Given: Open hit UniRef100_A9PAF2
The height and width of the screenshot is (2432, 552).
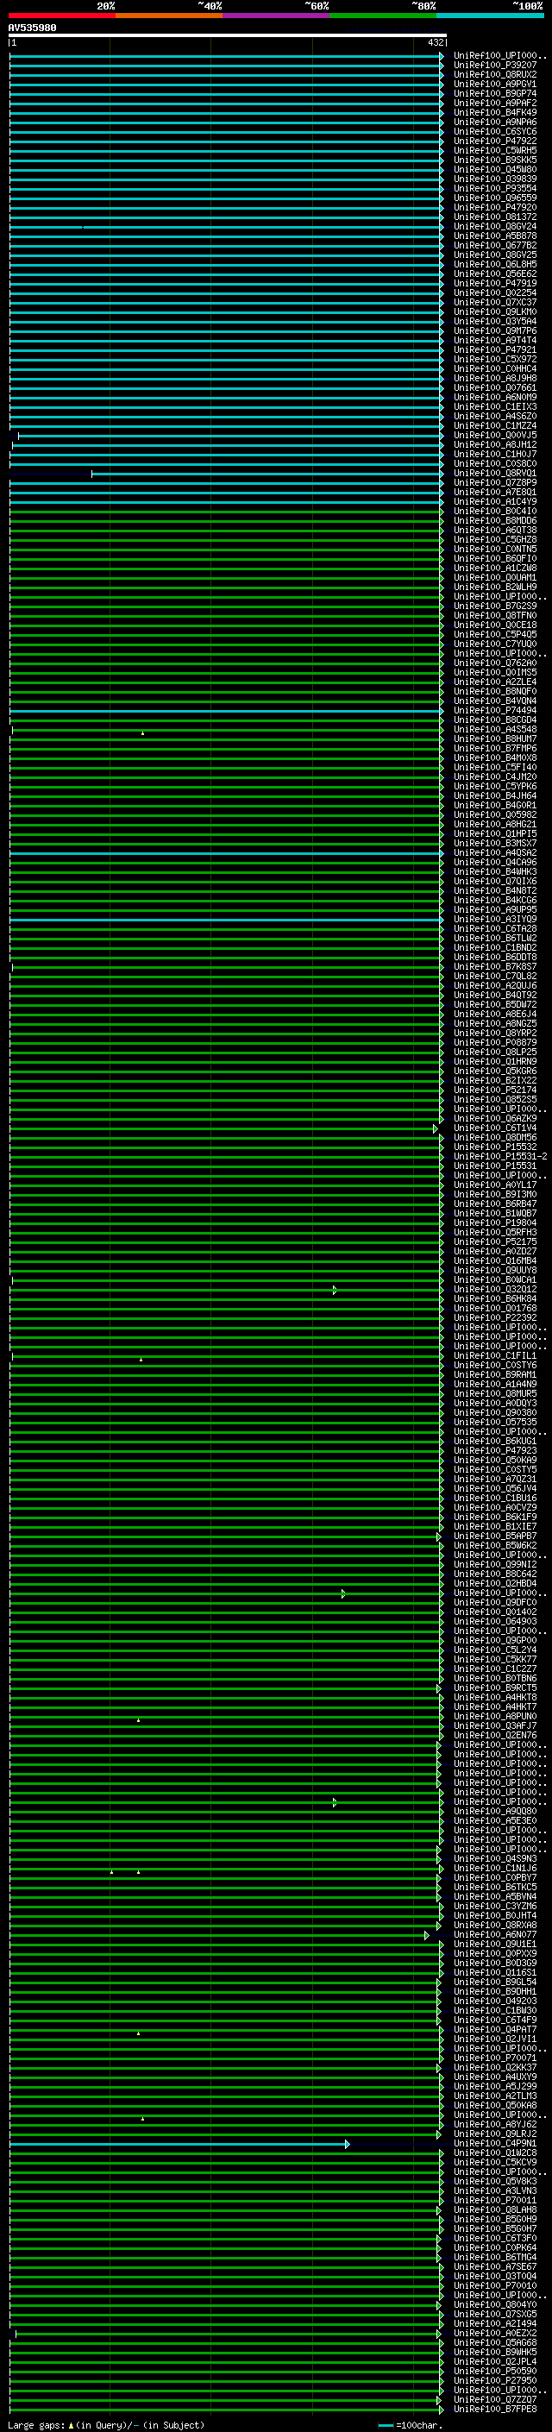Looking at the screenshot, I should click(x=495, y=103).
